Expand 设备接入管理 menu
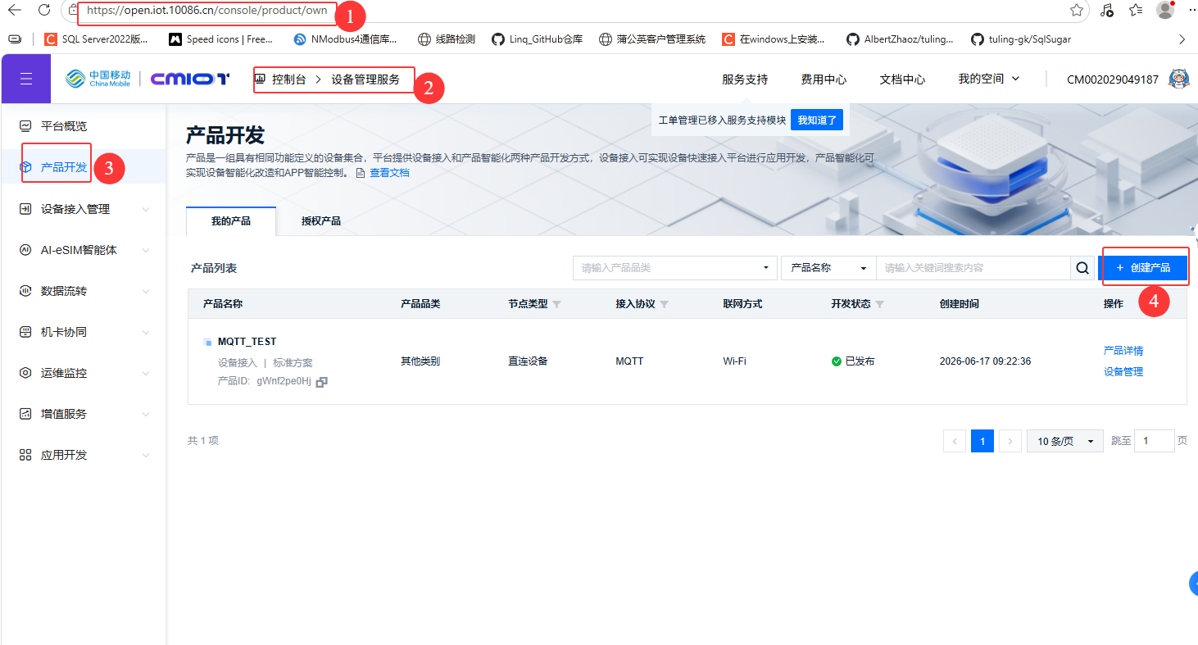This screenshot has width=1198, height=645. [x=83, y=209]
